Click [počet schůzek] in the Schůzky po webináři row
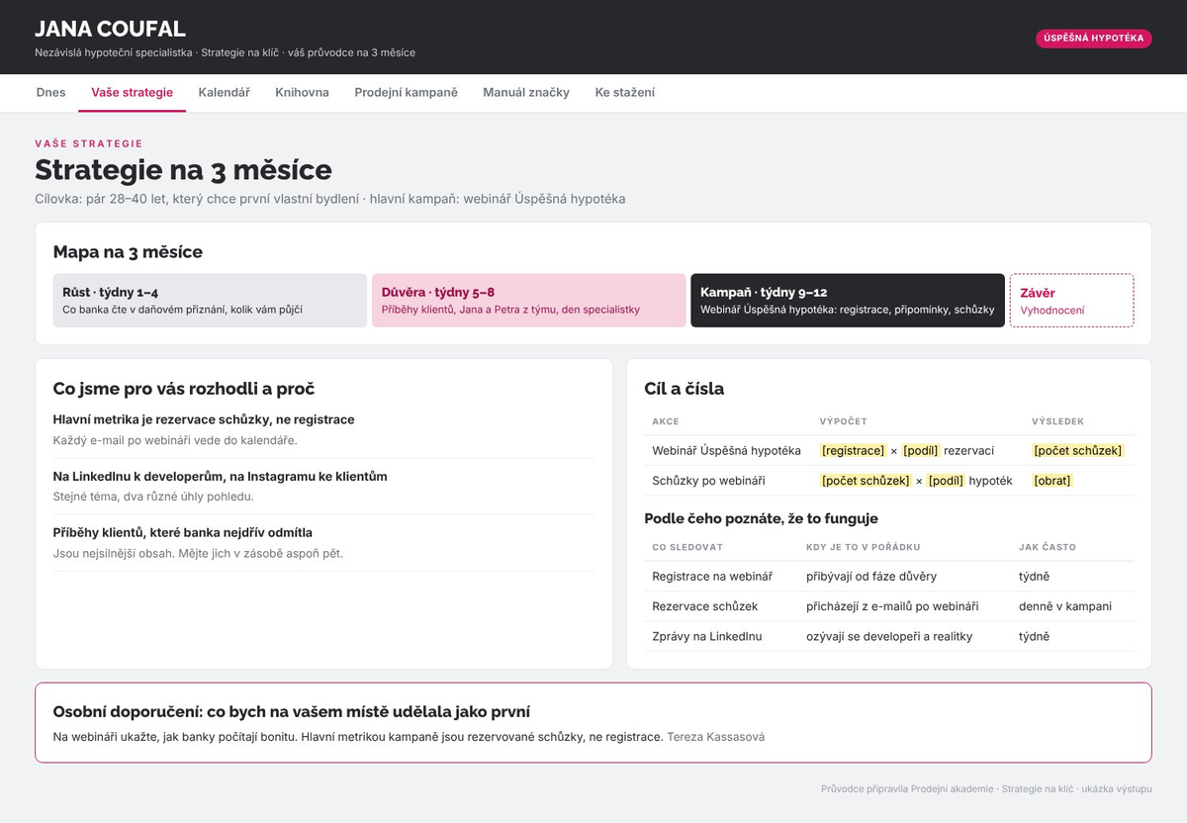Image resolution: width=1187 pixels, height=823 pixels. (x=867, y=481)
